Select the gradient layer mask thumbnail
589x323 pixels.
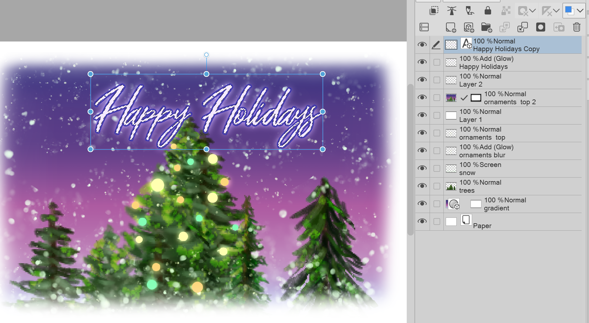click(x=476, y=204)
